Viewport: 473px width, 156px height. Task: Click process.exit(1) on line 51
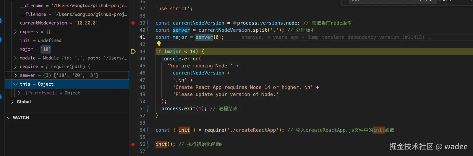pyautogui.click(x=183, y=109)
